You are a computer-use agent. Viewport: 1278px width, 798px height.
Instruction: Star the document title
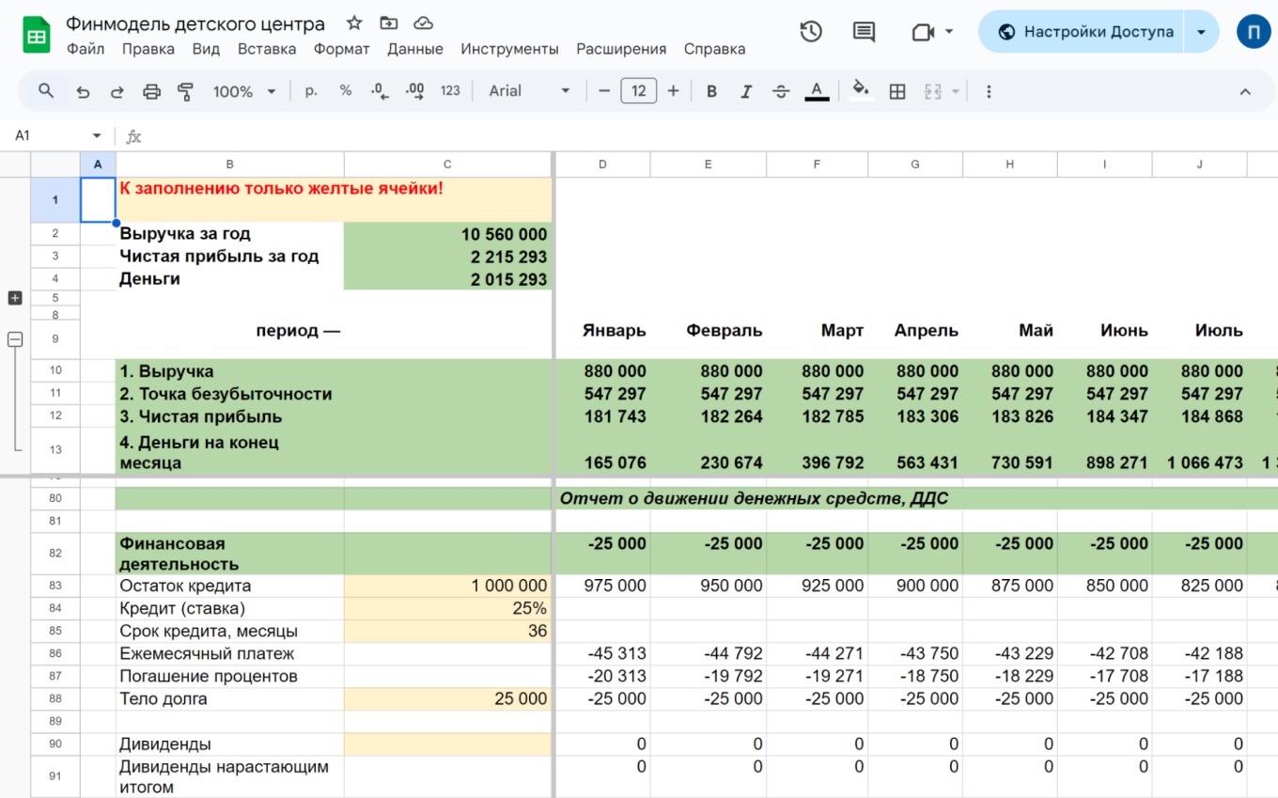point(354,23)
